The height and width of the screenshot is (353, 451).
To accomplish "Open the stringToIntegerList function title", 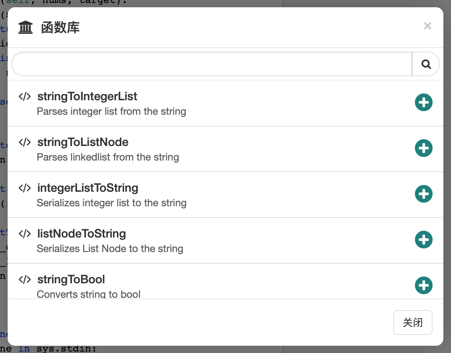I will click(87, 97).
